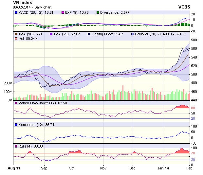
Task: Click the 580 value on price axis
Action: point(194,40)
